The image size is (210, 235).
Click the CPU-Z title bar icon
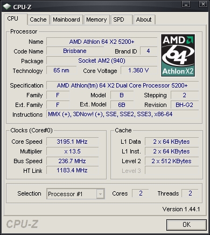(7, 6)
